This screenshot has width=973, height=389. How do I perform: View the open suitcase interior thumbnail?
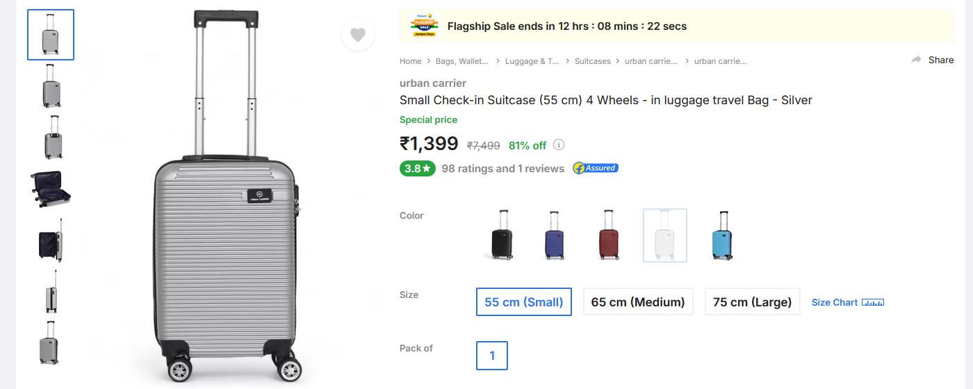51,188
